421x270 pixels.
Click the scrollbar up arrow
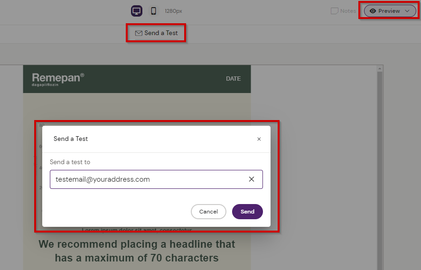tap(379, 69)
